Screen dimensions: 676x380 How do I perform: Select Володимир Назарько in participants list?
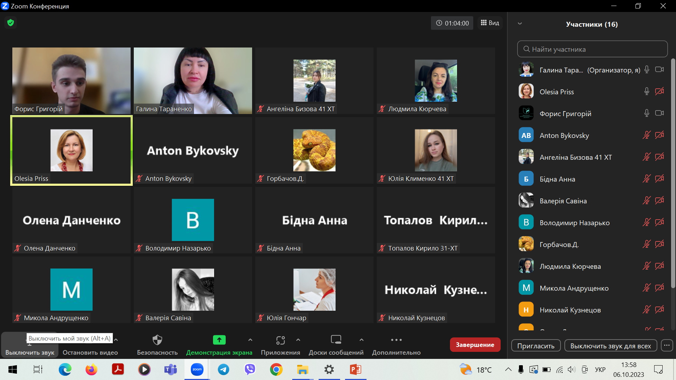pyautogui.click(x=574, y=223)
